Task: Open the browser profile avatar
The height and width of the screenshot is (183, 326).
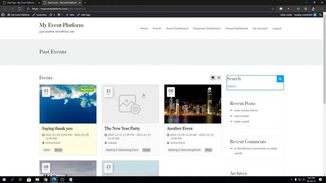Action: 313,9
